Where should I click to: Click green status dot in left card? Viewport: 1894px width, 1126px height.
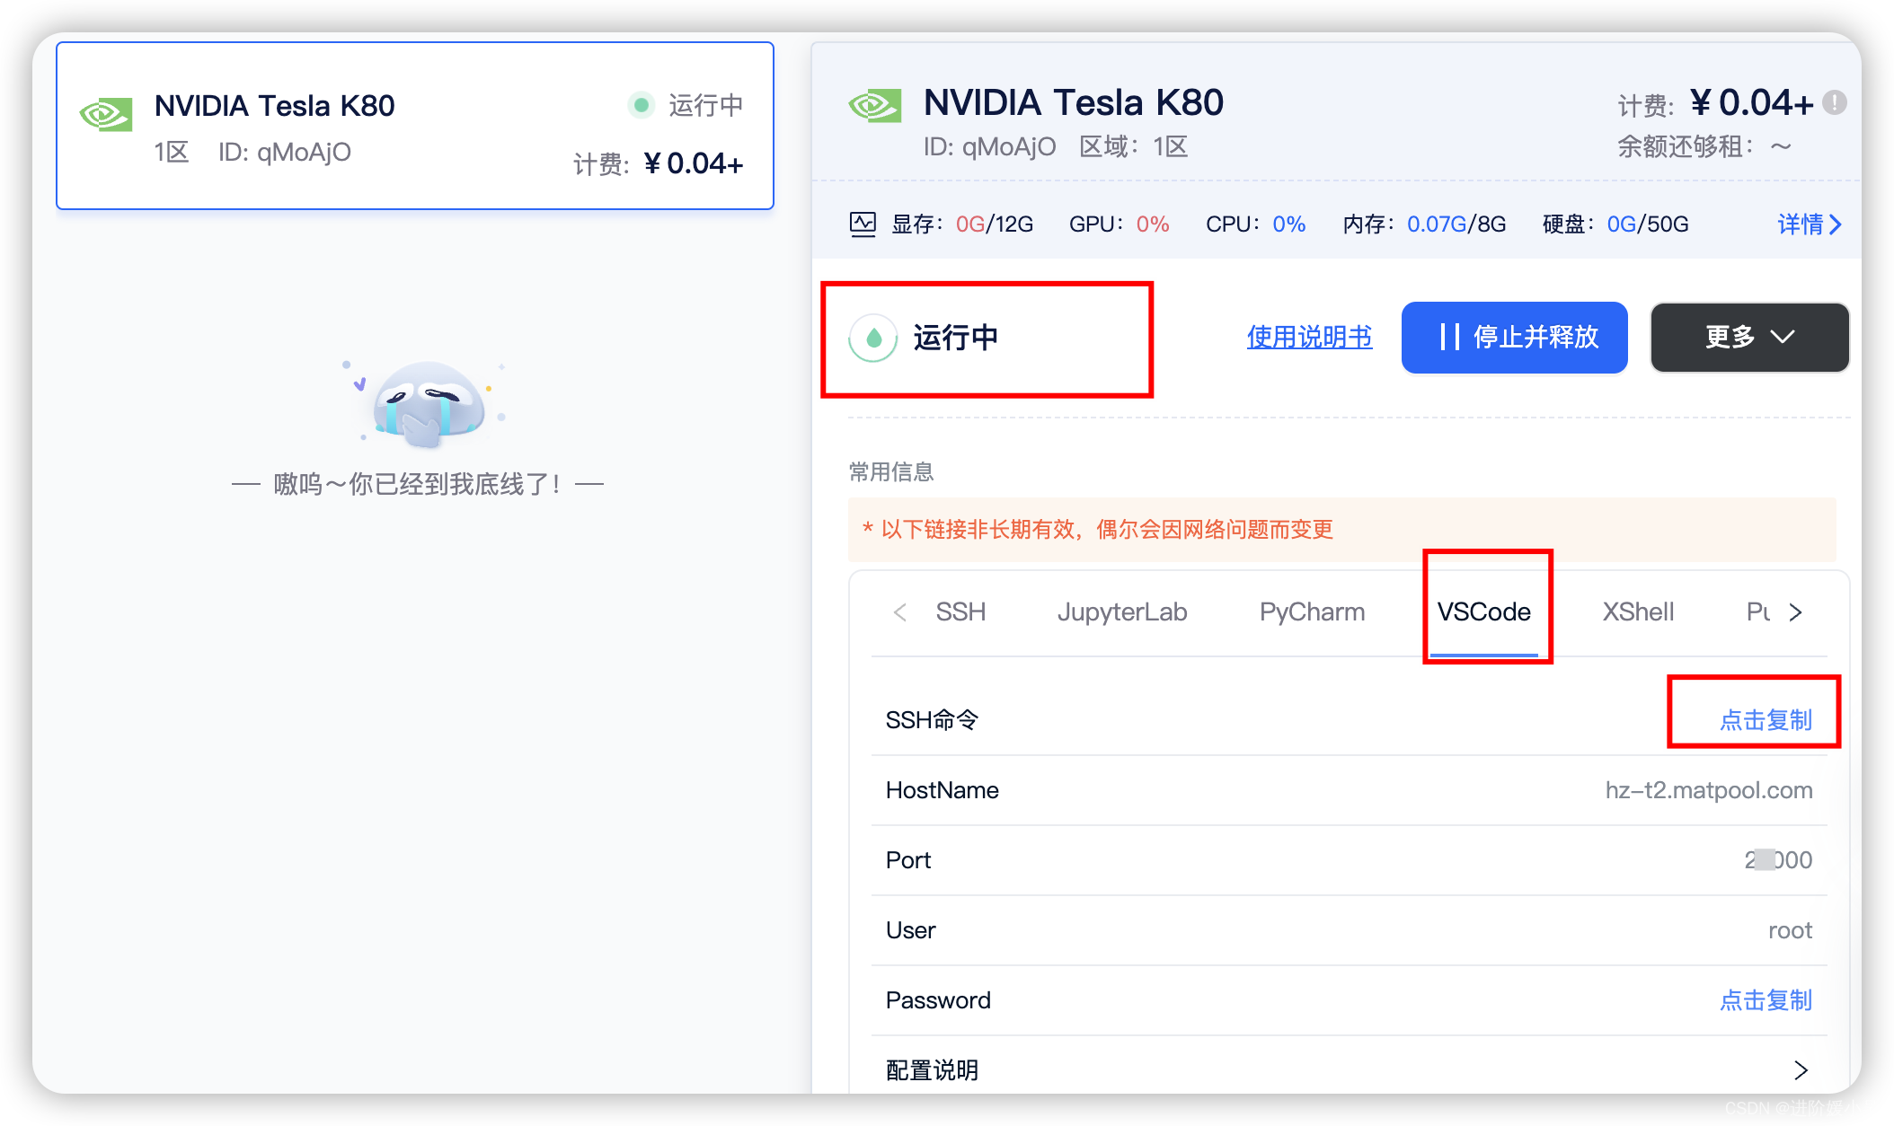[x=641, y=105]
